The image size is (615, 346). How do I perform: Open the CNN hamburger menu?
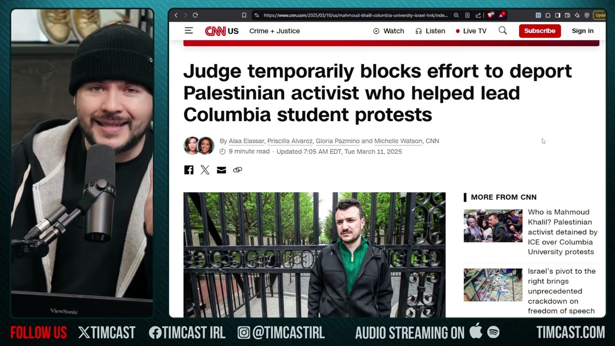coord(189,31)
